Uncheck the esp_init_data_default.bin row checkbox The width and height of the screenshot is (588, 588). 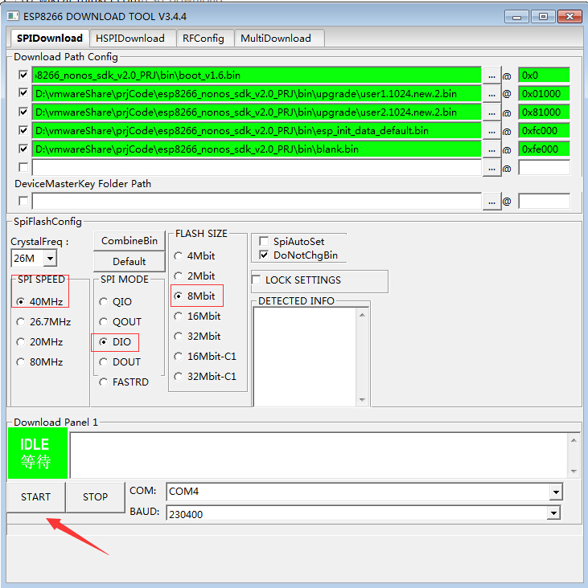(x=23, y=130)
